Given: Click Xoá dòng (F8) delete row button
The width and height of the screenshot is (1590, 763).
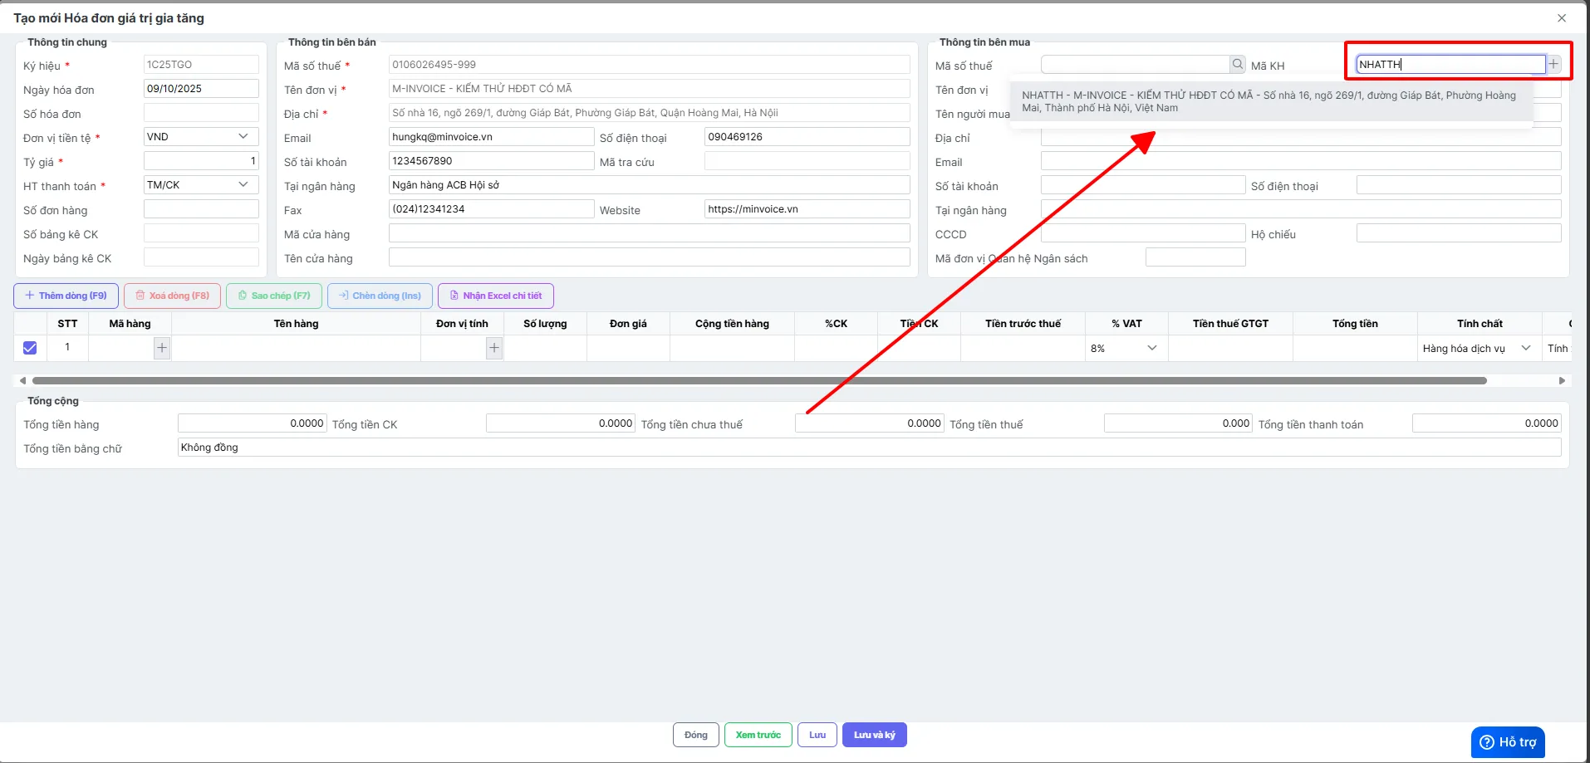Looking at the screenshot, I should (172, 296).
